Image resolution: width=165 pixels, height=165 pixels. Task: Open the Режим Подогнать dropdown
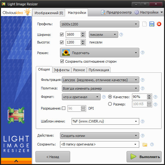[x=99, y=53]
